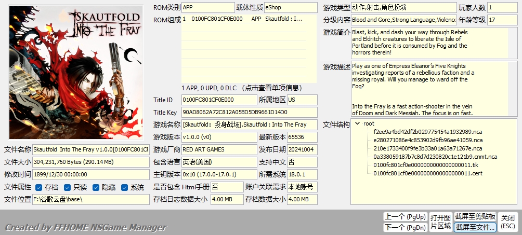Click the 游戏厂商 field RED ART GAMES
Viewport: 522px width, 235px height.
219,149
